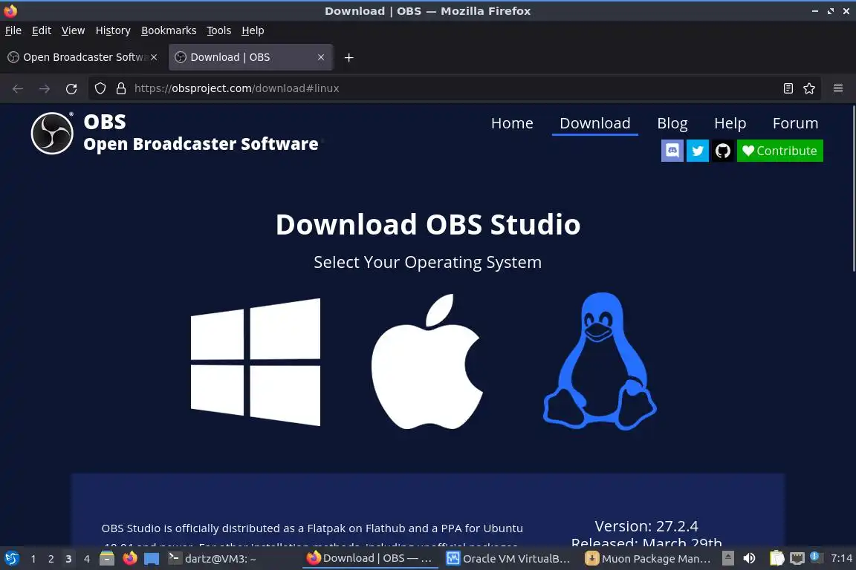Open the File menu
The image size is (856, 570).
click(13, 30)
